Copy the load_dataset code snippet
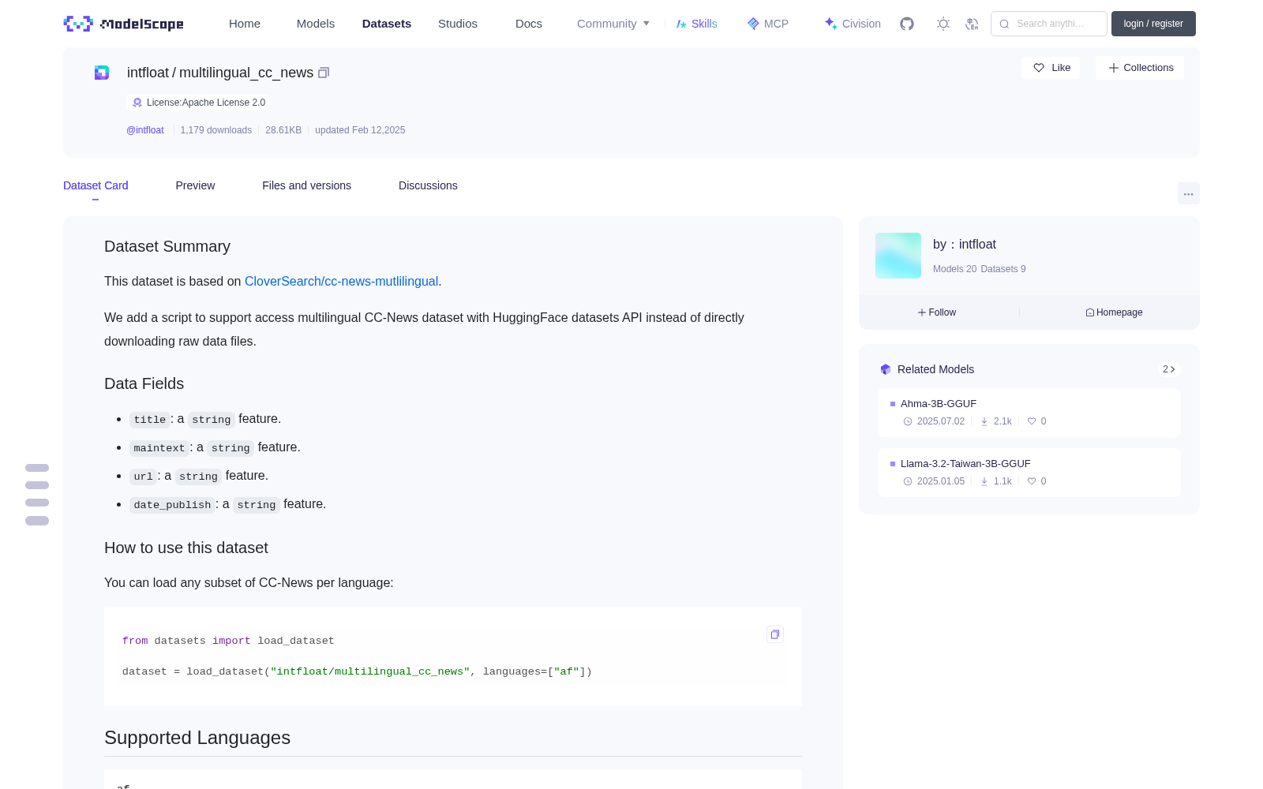The width and height of the screenshot is (1263, 789). click(x=775, y=634)
